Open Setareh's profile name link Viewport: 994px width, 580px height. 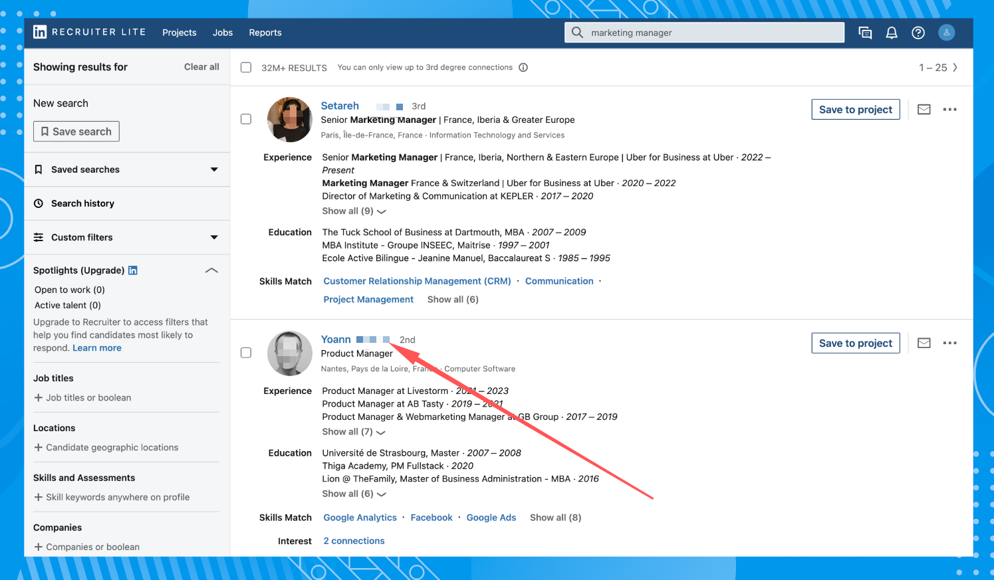pos(340,106)
